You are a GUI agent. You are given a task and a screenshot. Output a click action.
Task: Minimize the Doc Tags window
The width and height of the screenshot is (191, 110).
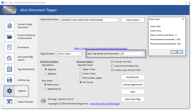[179, 2]
